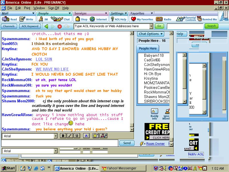Open lower Arial font dropdown
229x172 pixels.
coord(55,151)
